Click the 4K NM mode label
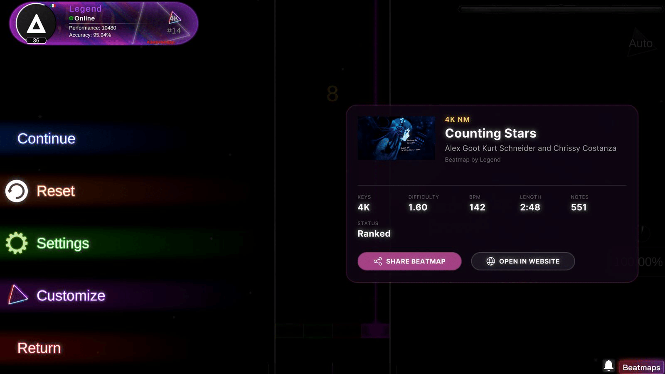 click(x=457, y=119)
